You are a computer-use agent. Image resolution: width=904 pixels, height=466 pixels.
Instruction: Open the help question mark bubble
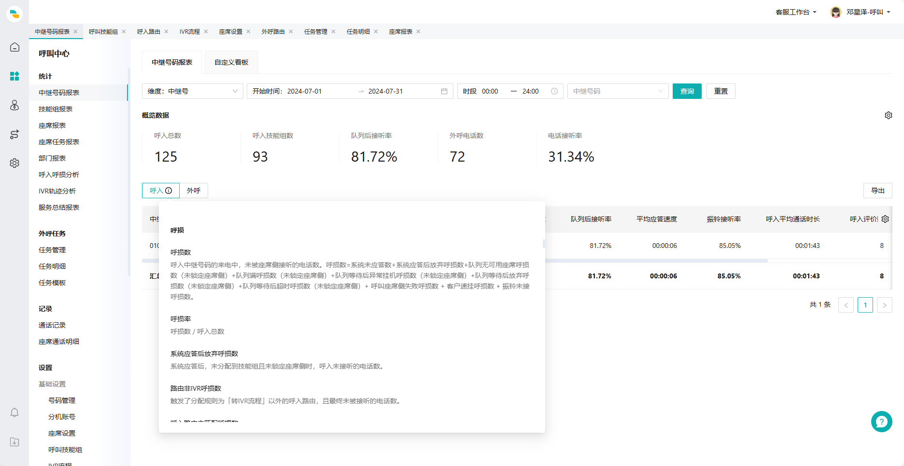881,422
